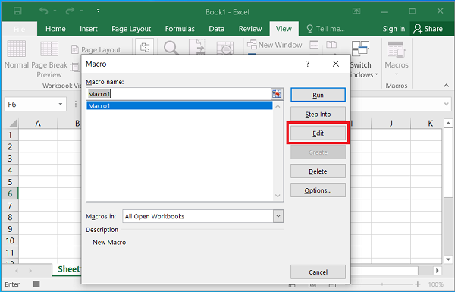Click the Redo arrow icon
This screenshot has width=455, height=292.
[70, 11]
